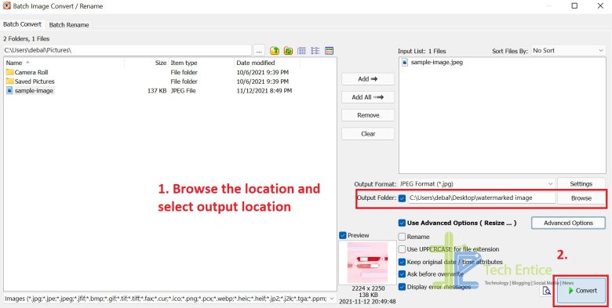
Task: Switch file browser to thumbnails view
Action: [329, 51]
